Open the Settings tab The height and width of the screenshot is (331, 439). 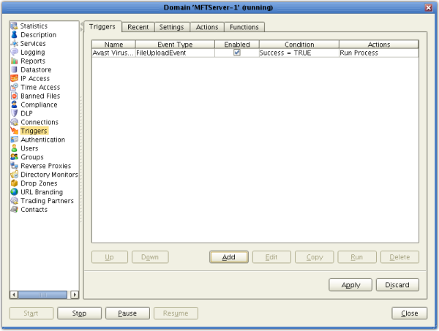(172, 27)
